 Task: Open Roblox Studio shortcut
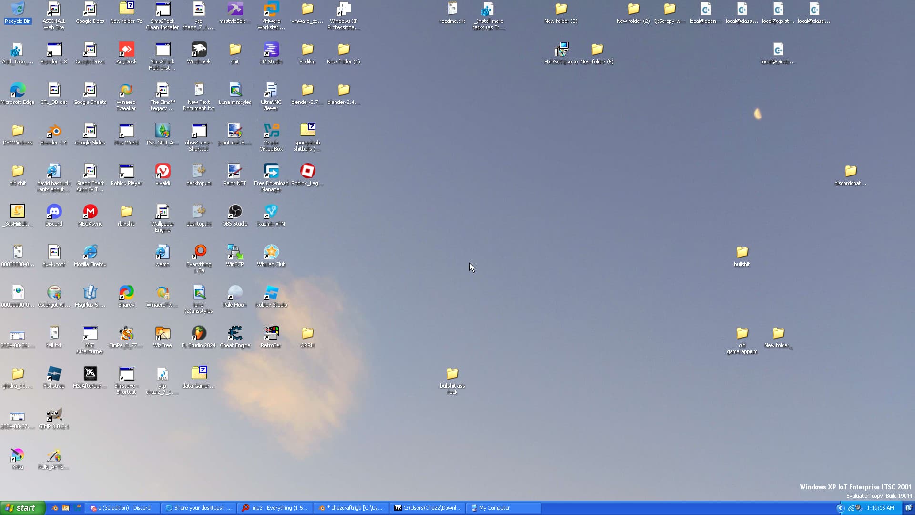271,297
